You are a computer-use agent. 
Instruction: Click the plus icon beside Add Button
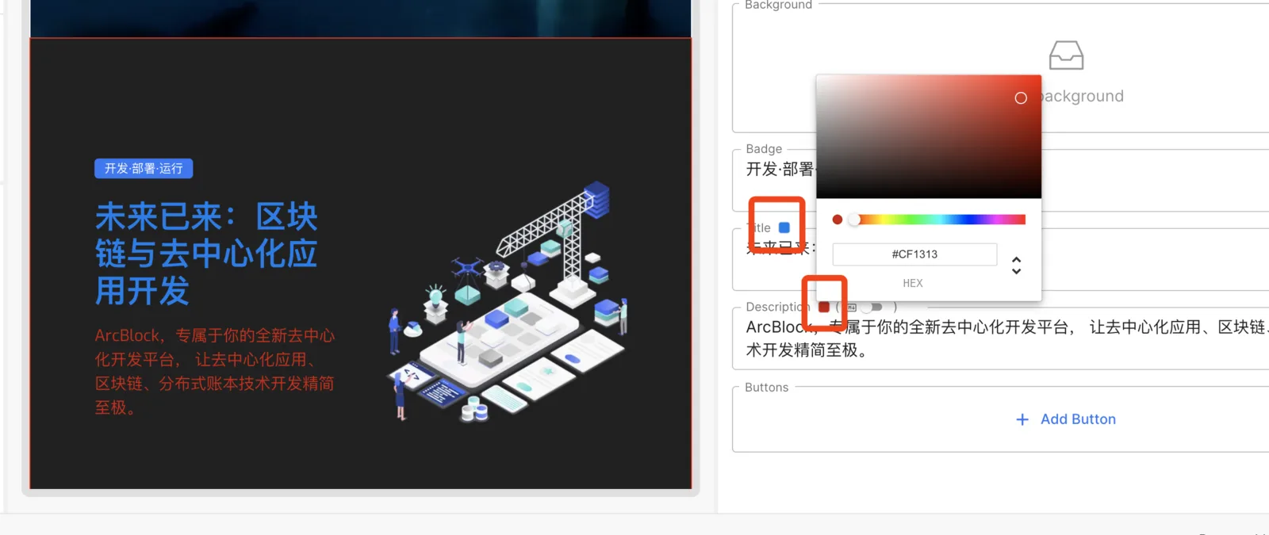pos(1022,419)
